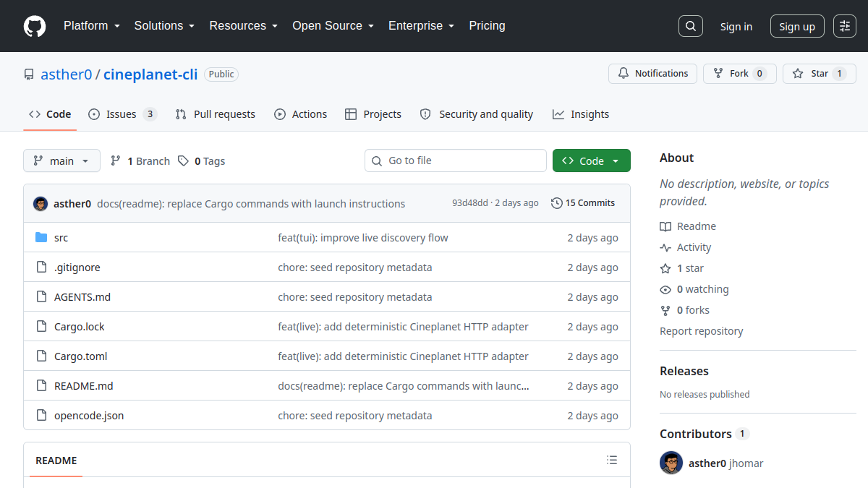Open cineplanet-cli repository name link

150,74
